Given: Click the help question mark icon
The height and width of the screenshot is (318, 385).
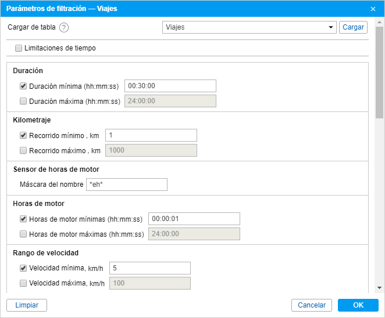Looking at the screenshot, I should (x=64, y=27).
